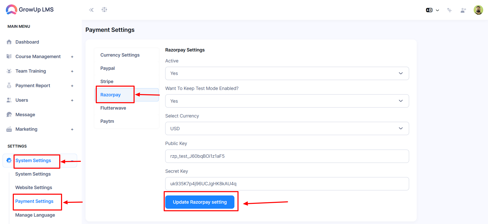Viewport: 488px width, 224px height.
Task: Click the System Settings gear icon
Action: click(x=9, y=160)
